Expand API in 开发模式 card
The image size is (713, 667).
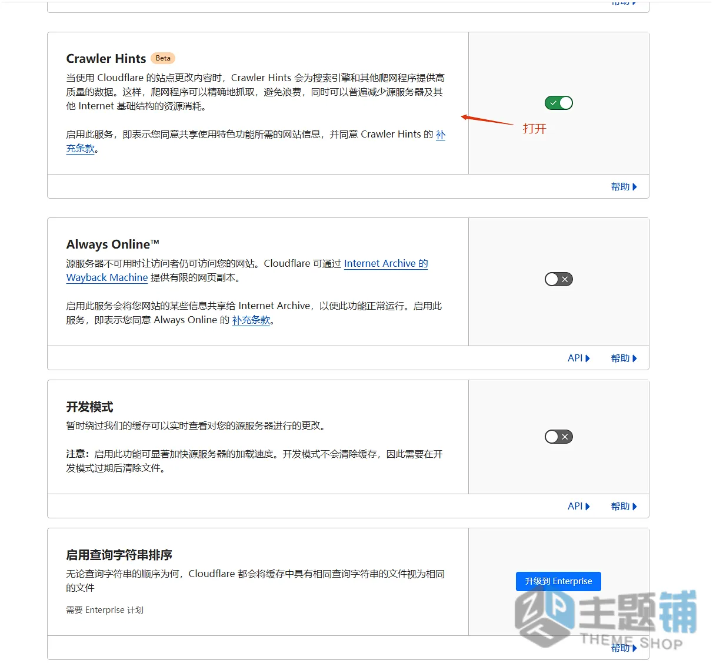579,507
